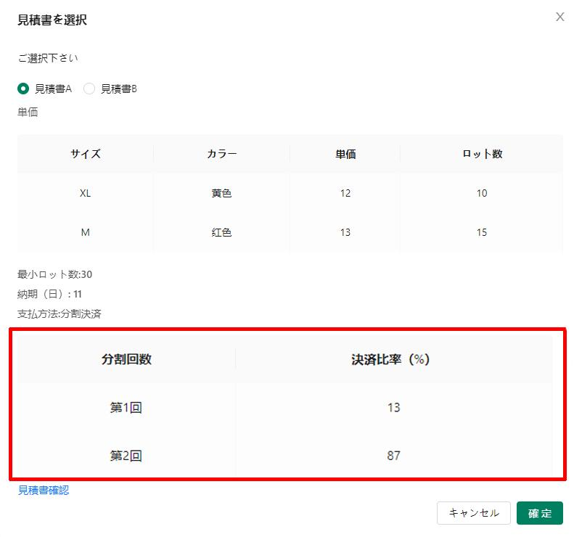Open the 見積書確認 link
This screenshot has height=537, width=574.
coord(44,490)
